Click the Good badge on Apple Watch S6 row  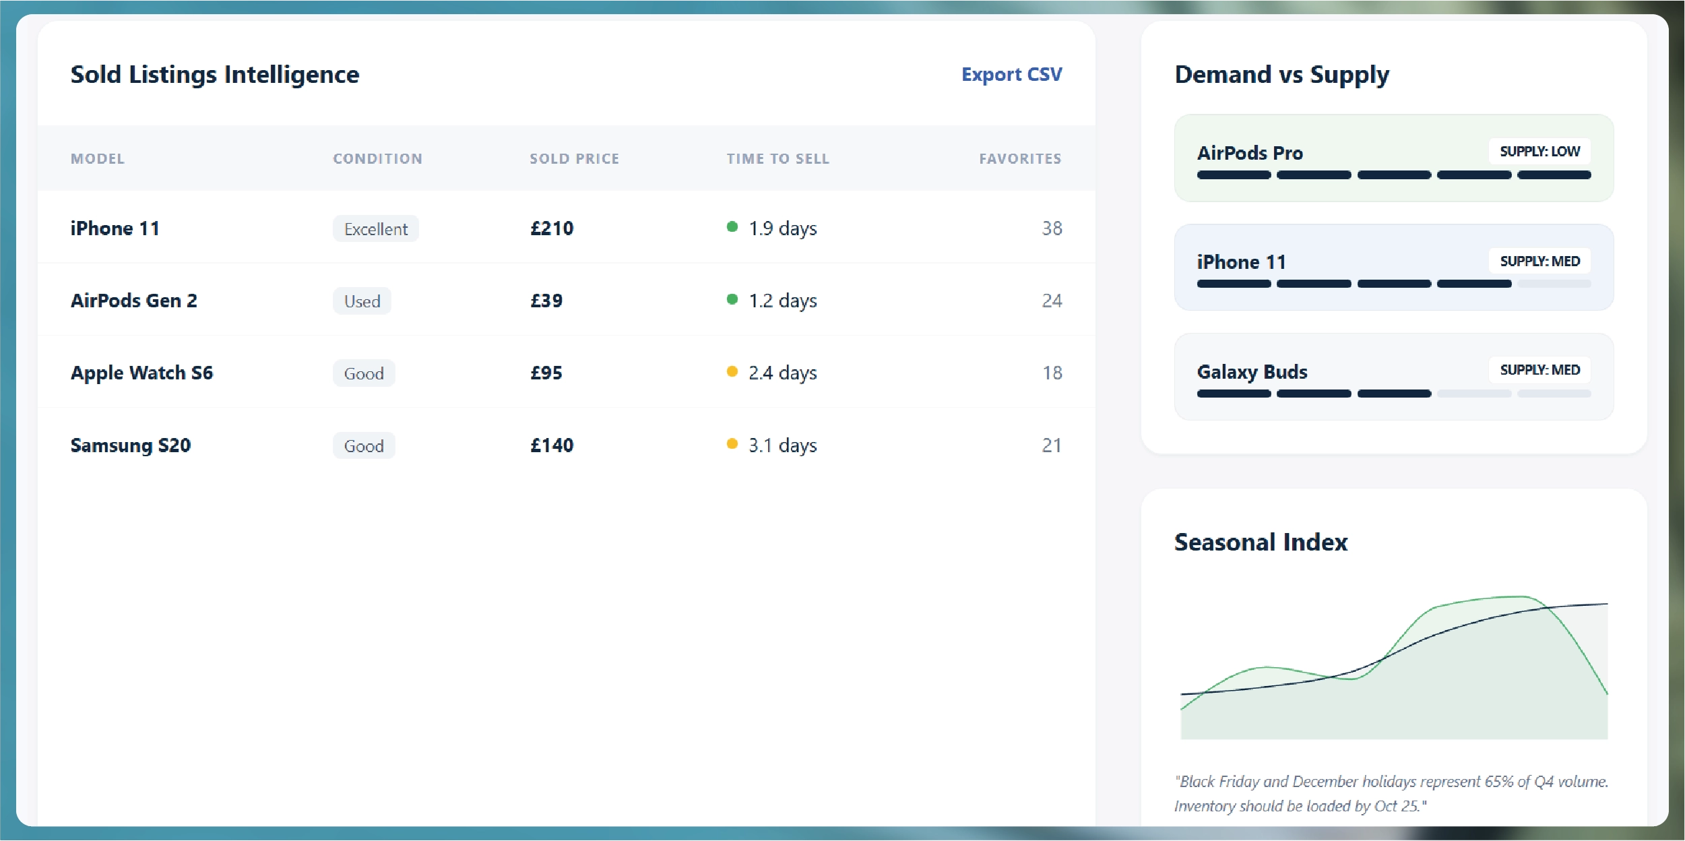click(x=364, y=373)
